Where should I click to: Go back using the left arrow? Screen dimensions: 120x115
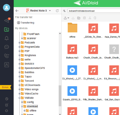tap(17, 11)
